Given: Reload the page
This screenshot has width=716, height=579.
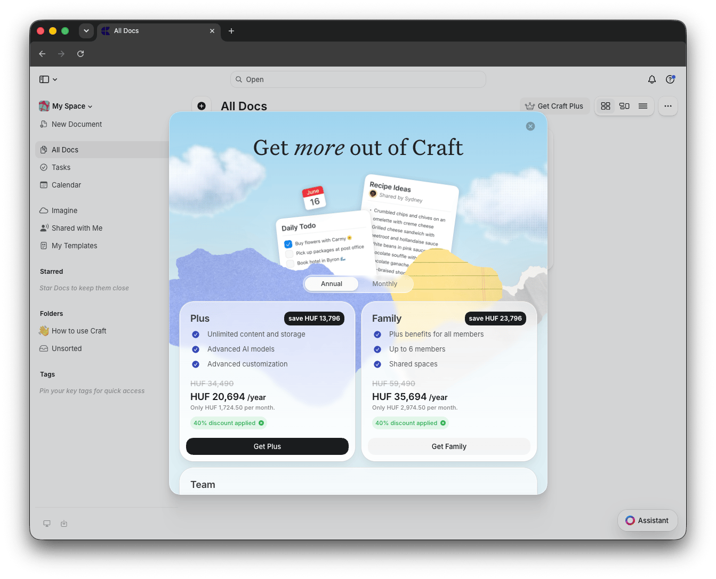Looking at the screenshot, I should coord(81,54).
